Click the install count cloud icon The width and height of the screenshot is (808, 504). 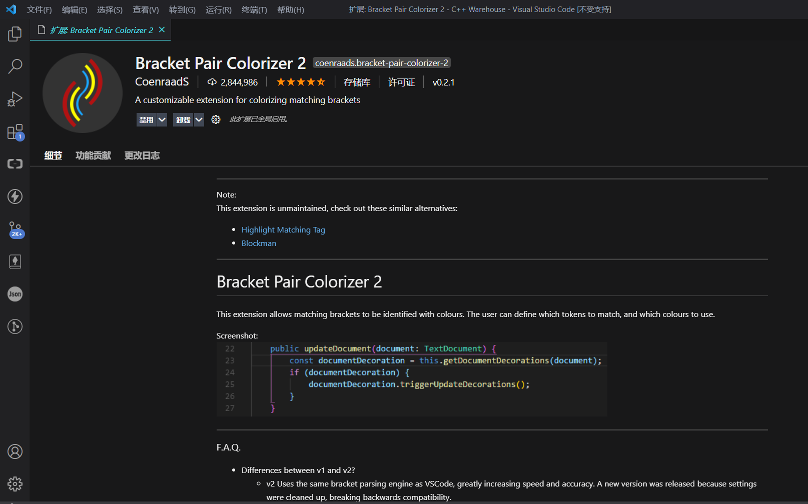[x=212, y=82]
